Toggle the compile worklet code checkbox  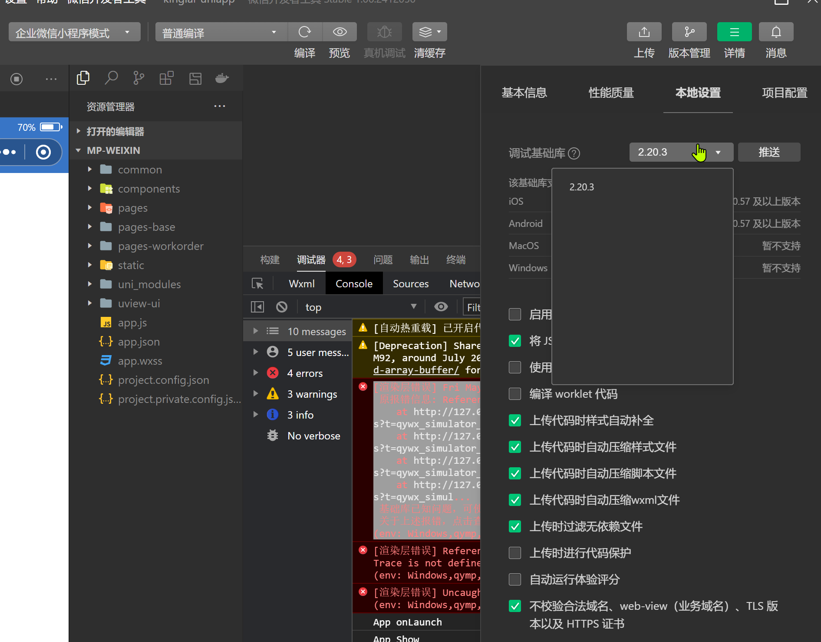(515, 394)
